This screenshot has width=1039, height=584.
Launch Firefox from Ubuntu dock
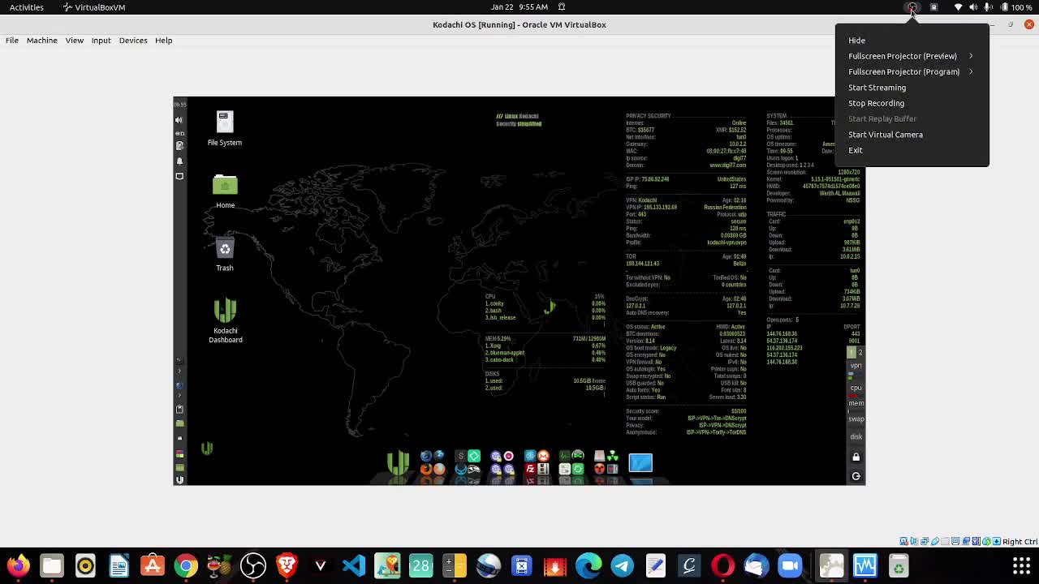click(18, 565)
